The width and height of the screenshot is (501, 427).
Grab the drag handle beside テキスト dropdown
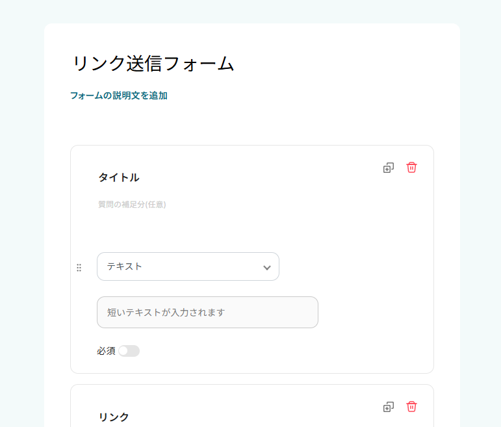click(x=79, y=267)
